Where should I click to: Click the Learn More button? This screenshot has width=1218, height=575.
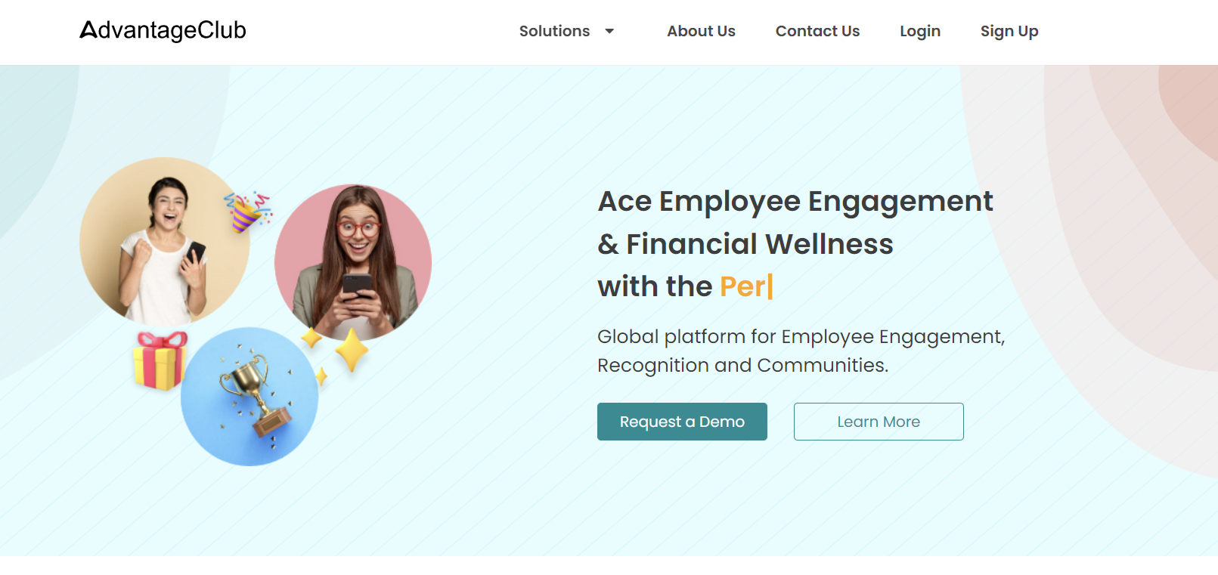tap(878, 422)
